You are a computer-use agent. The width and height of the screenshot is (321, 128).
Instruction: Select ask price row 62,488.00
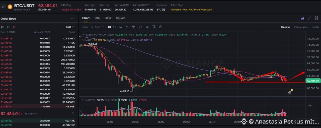tap(38, 43)
